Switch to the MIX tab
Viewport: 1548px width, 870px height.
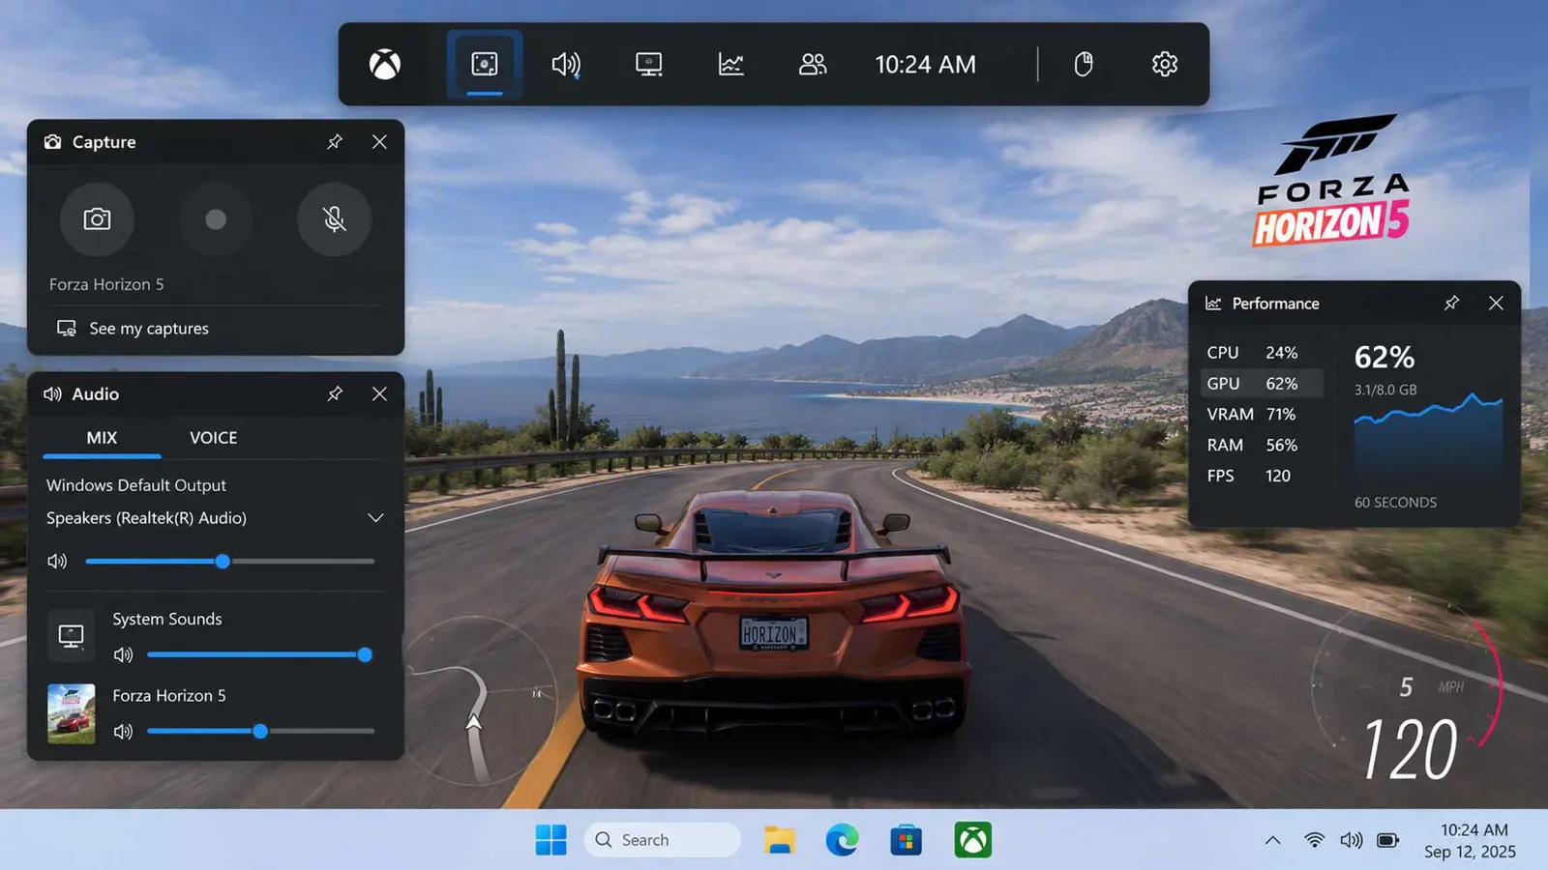102,438
